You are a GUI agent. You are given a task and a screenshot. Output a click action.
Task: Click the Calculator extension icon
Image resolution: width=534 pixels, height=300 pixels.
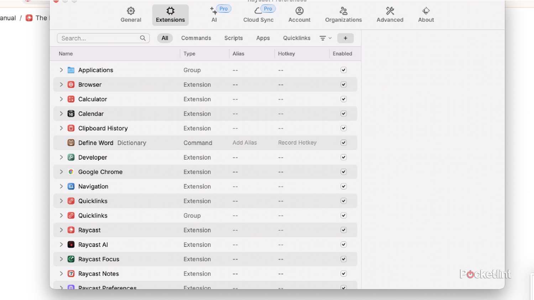click(x=71, y=99)
